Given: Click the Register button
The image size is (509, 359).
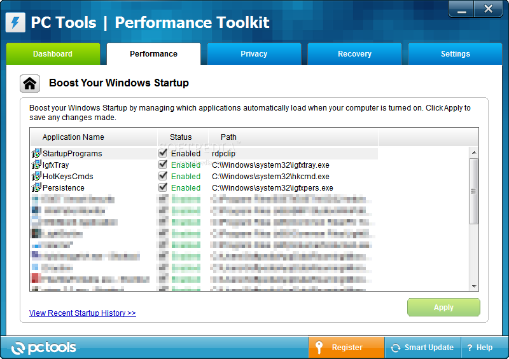Looking at the screenshot, I should pos(347,348).
